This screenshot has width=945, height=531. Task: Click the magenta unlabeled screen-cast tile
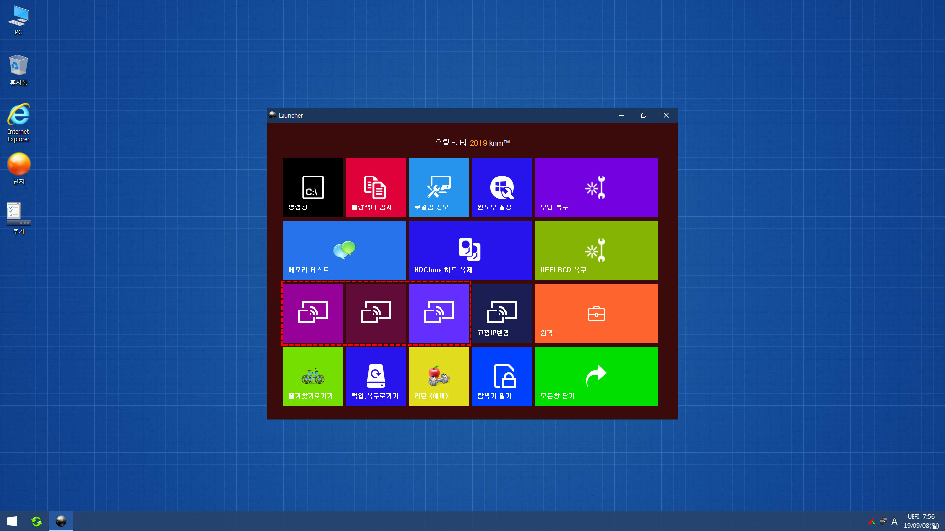pyautogui.click(x=313, y=313)
